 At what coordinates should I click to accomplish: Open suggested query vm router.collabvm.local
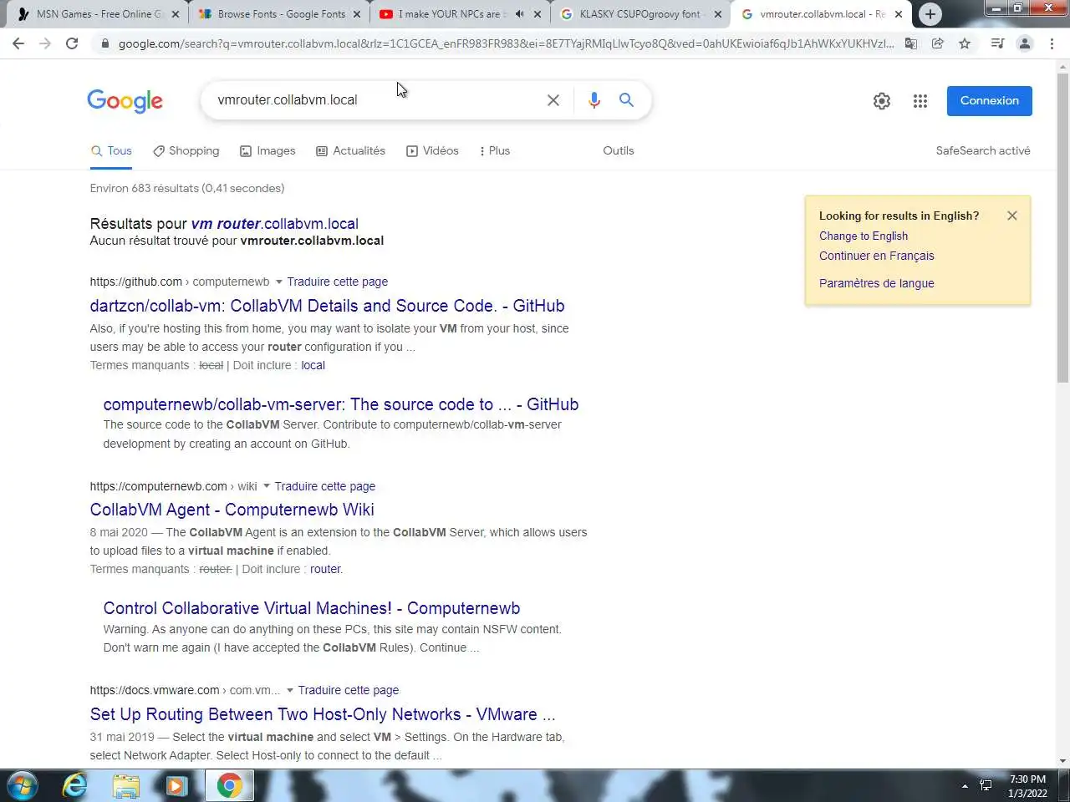pyautogui.click(x=274, y=224)
